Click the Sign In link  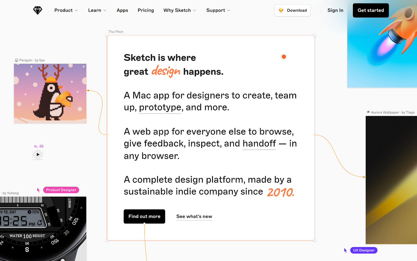coord(335,10)
